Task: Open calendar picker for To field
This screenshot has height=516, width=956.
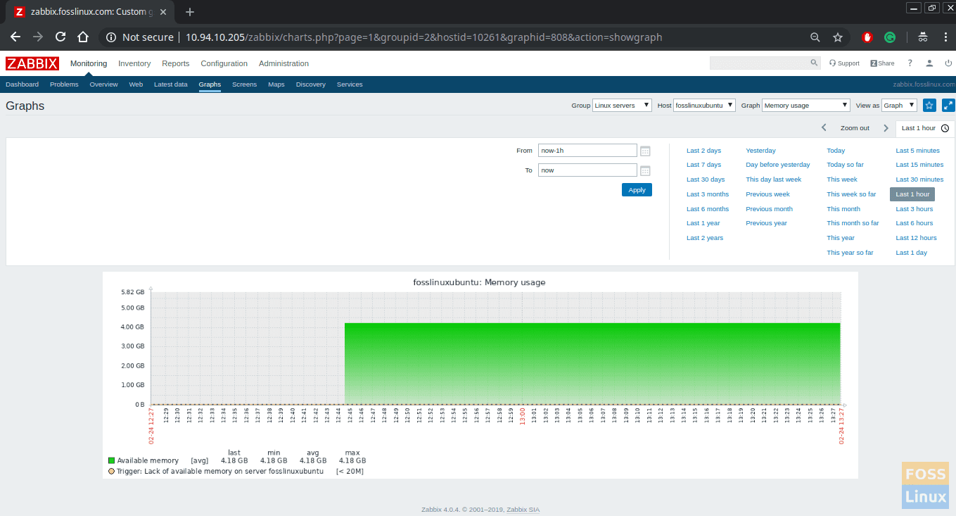Action: [x=645, y=170]
